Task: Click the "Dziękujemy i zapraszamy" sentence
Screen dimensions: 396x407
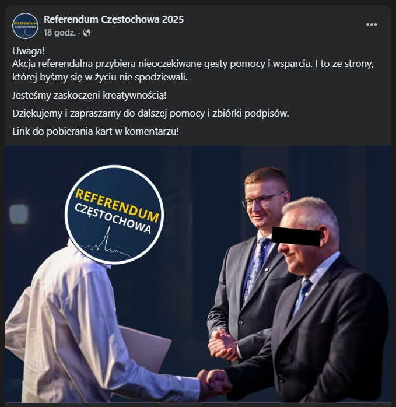Action: click(x=150, y=114)
